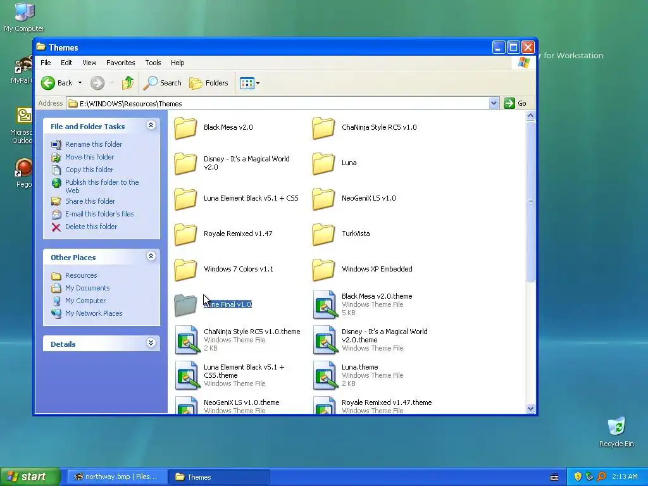Open the Tools menu
This screenshot has width=648, height=486.
click(153, 63)
